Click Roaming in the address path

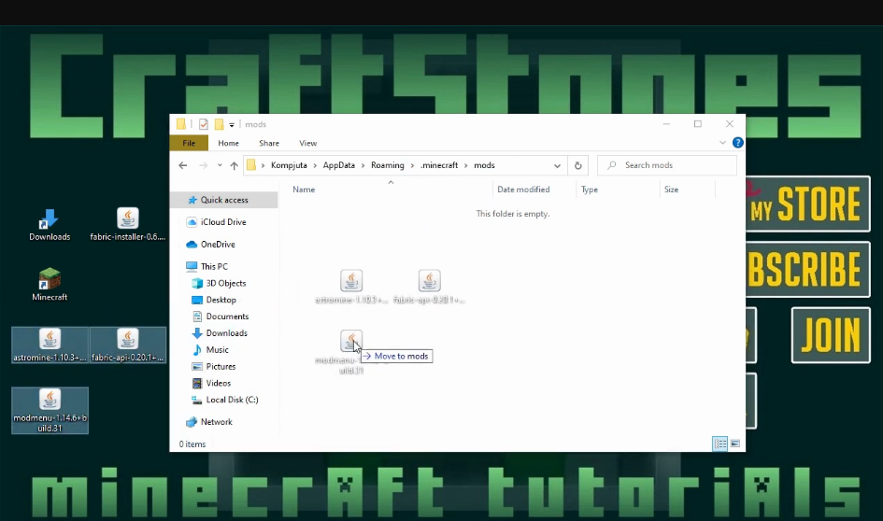pos(388,165)
